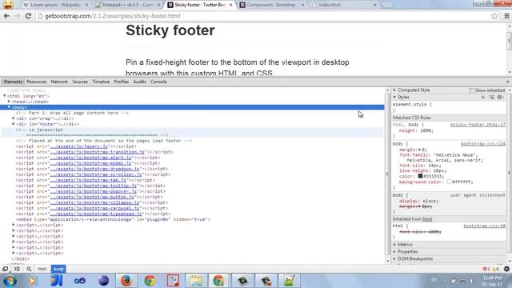Switch to the Network tab
The width and height of the screenshot is (512, 288).
(x=59, y=82)
